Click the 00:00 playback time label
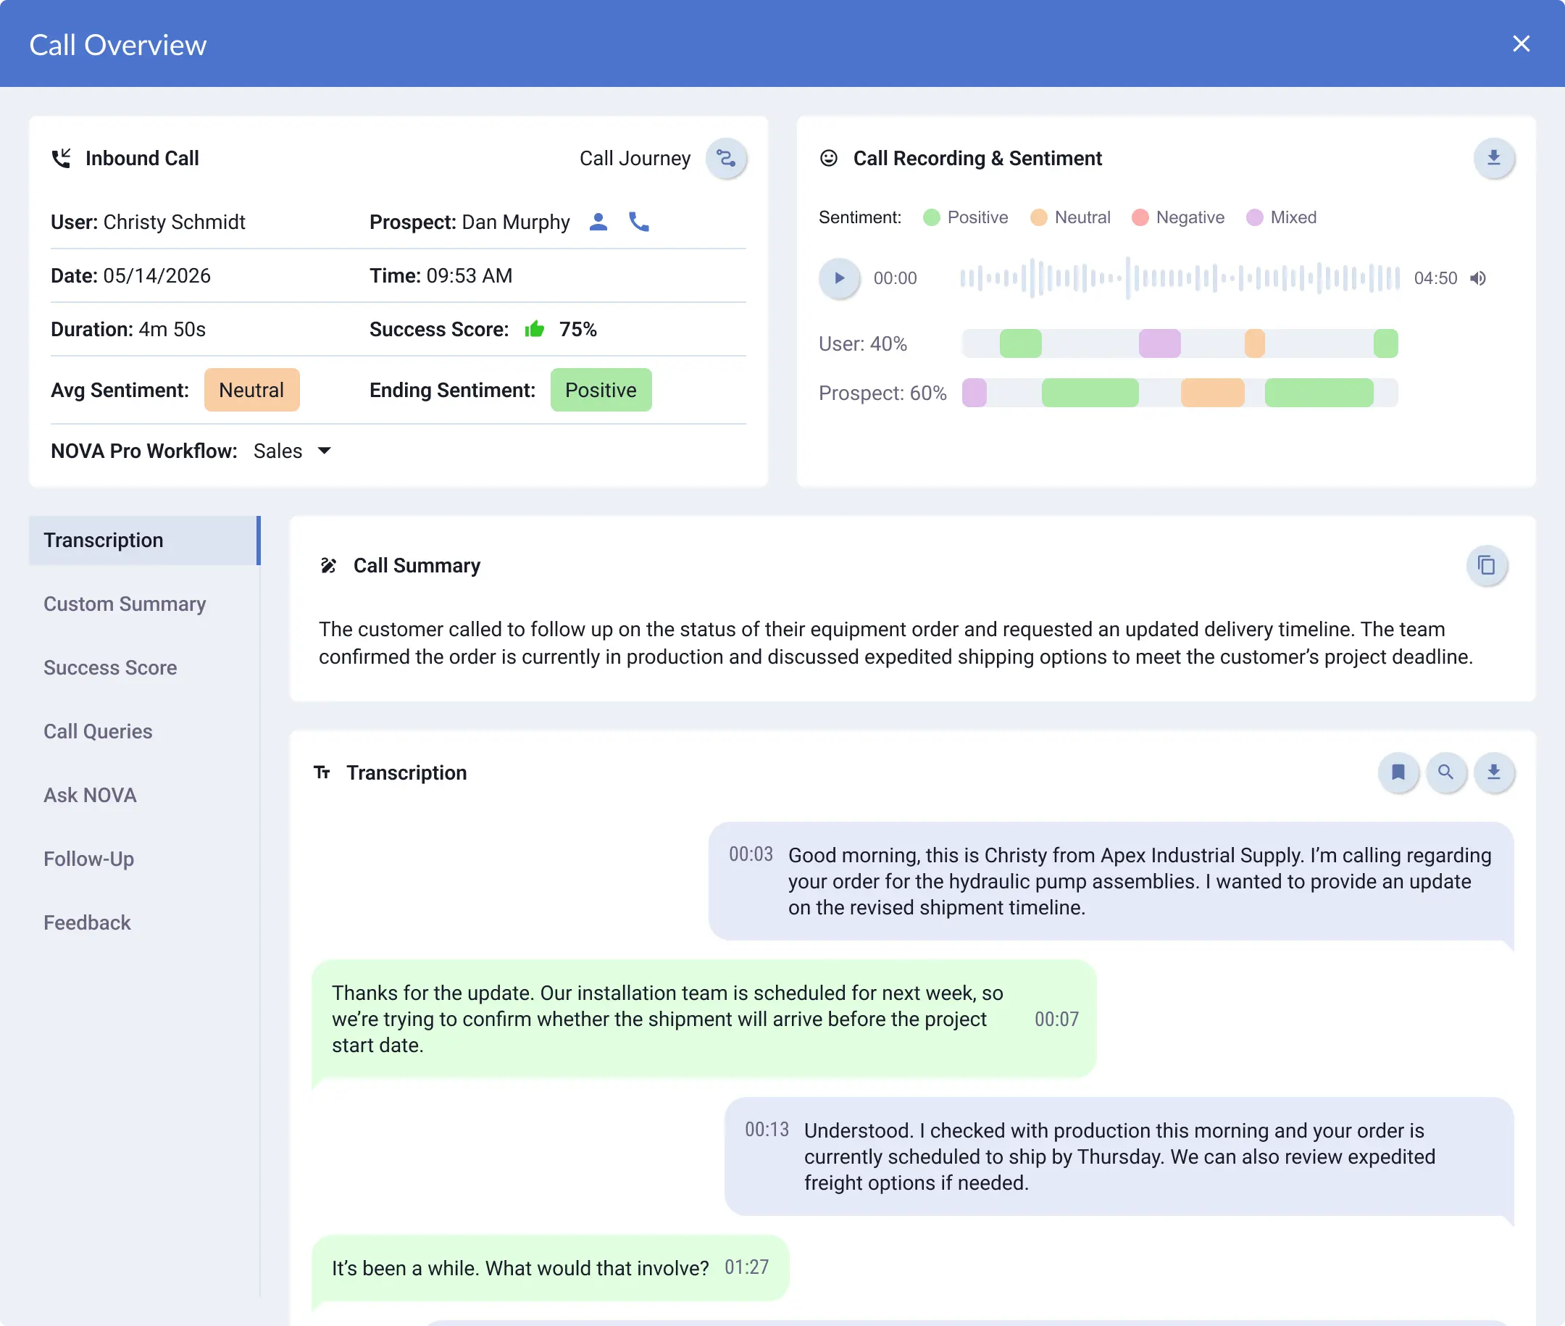The image size is (1565, 1326). pyautogui.click(x=895, y=278)
